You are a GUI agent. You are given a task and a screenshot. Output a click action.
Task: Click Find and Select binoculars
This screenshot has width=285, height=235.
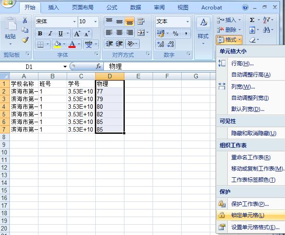pos(266,30)
